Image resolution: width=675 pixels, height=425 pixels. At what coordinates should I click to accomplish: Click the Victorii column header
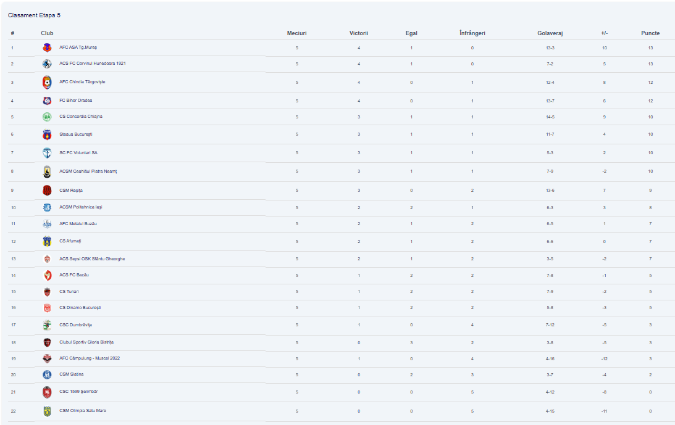[359, 33]
